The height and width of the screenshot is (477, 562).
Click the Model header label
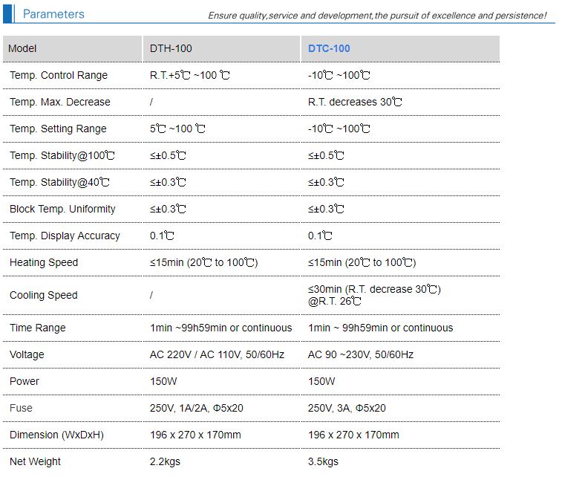22,48
